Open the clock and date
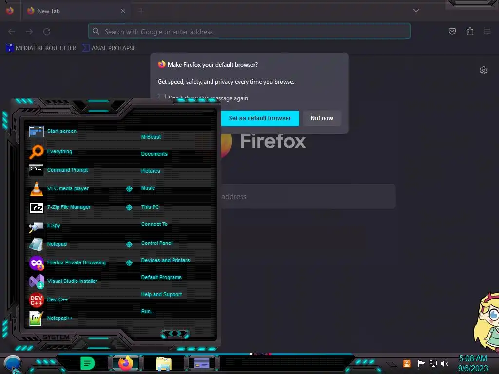Image resolution: width=499 pixels, height=374 pixels. point(473,363)
